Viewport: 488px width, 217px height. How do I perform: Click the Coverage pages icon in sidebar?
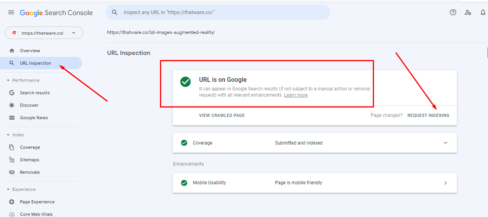click(12, 147)
